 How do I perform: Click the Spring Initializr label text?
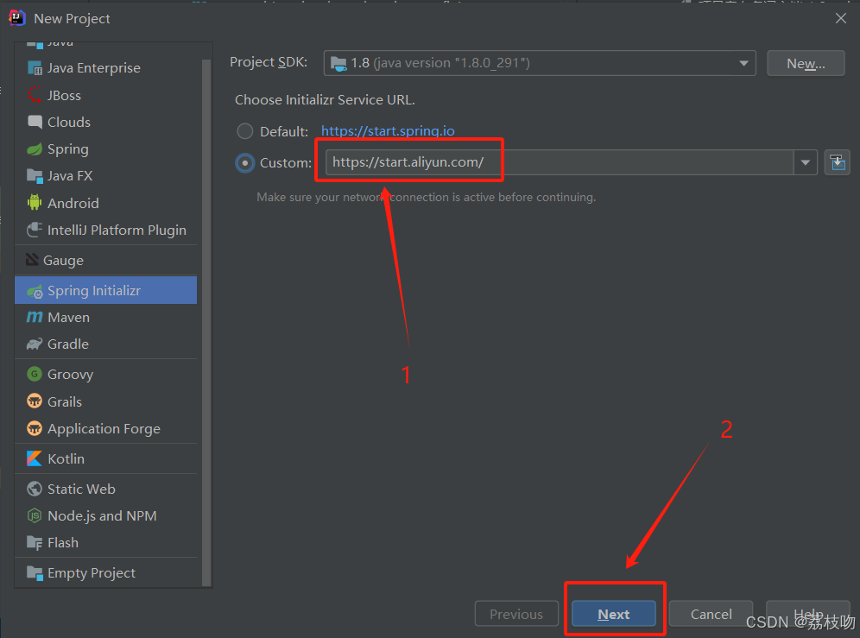click(x=94, y=291)
